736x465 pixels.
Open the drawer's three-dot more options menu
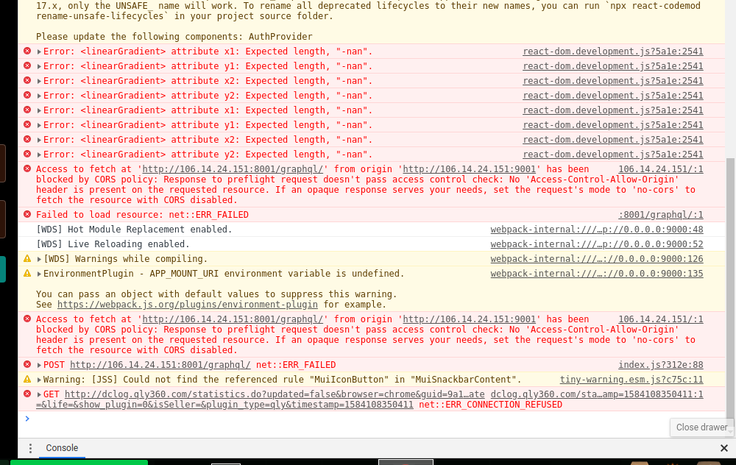(x=30, y=448)
